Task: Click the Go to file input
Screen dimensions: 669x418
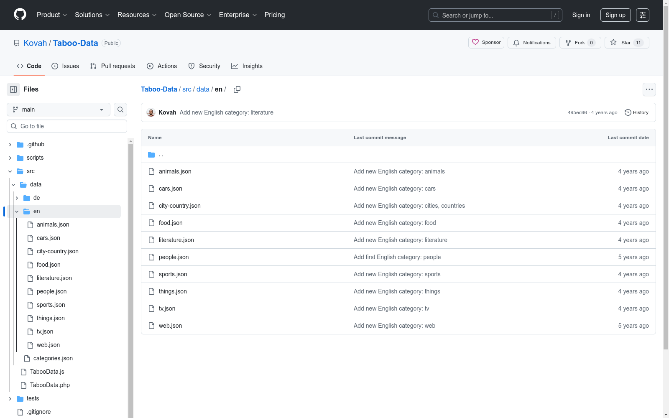Action: point(67,126)
